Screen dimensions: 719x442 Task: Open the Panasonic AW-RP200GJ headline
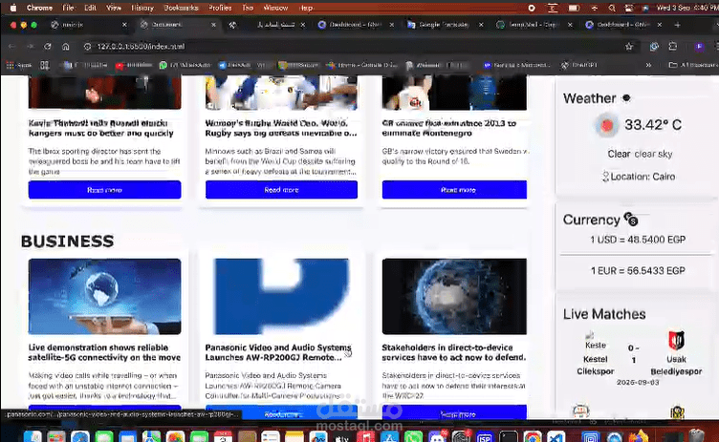coord(278,352)
